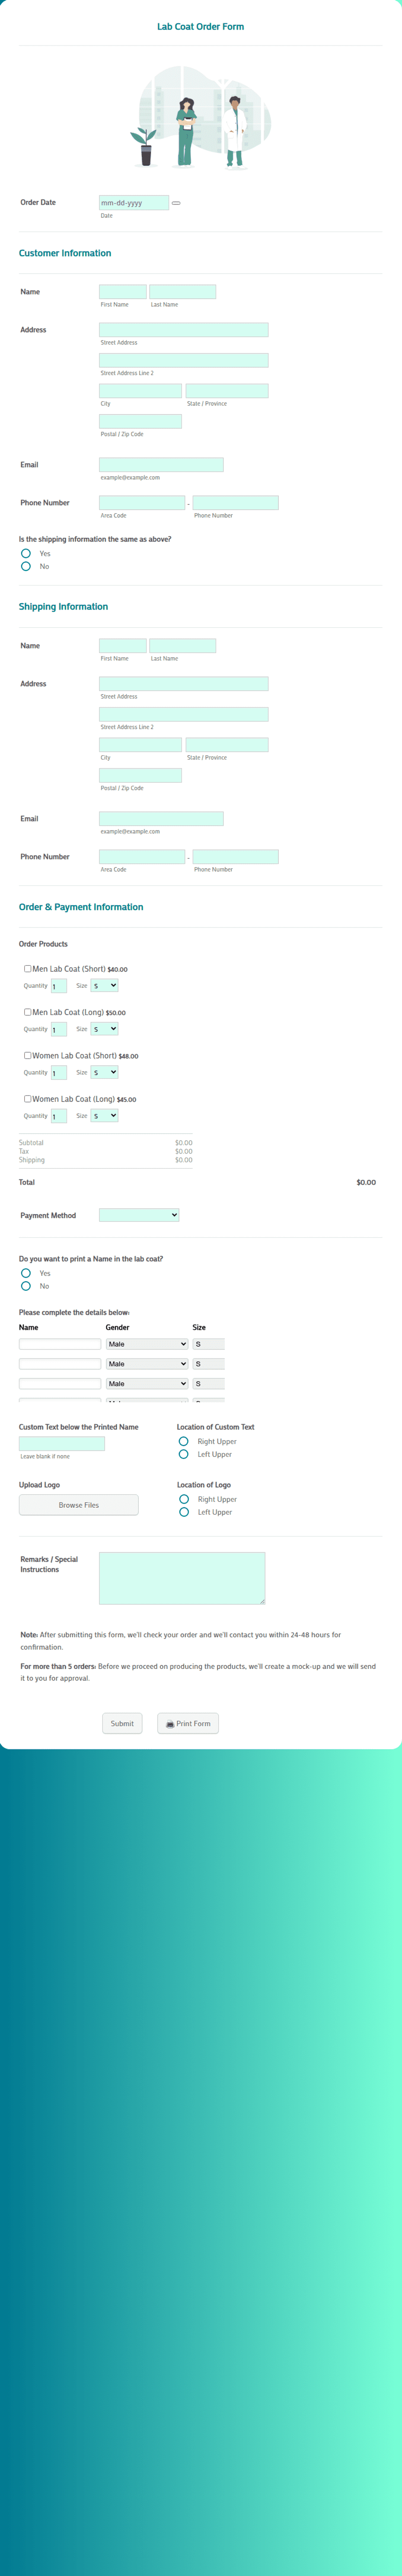Screen dimensions: 402x2576
Task: Click Name field in second details row
Action: coord(60,1364)
